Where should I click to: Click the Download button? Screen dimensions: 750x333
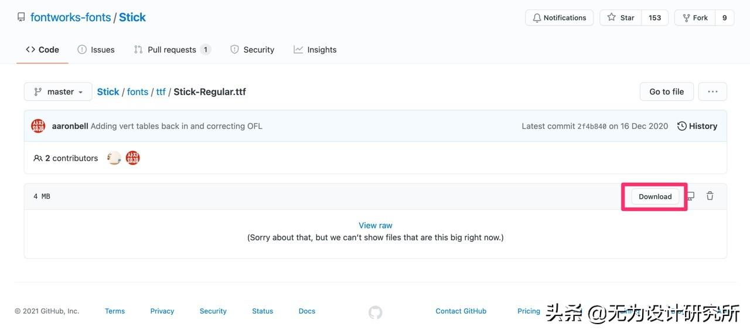[x=655, y=196]
